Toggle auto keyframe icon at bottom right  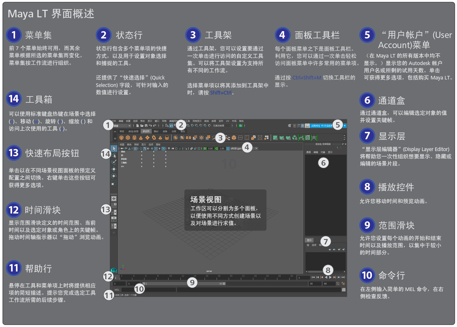338,284
